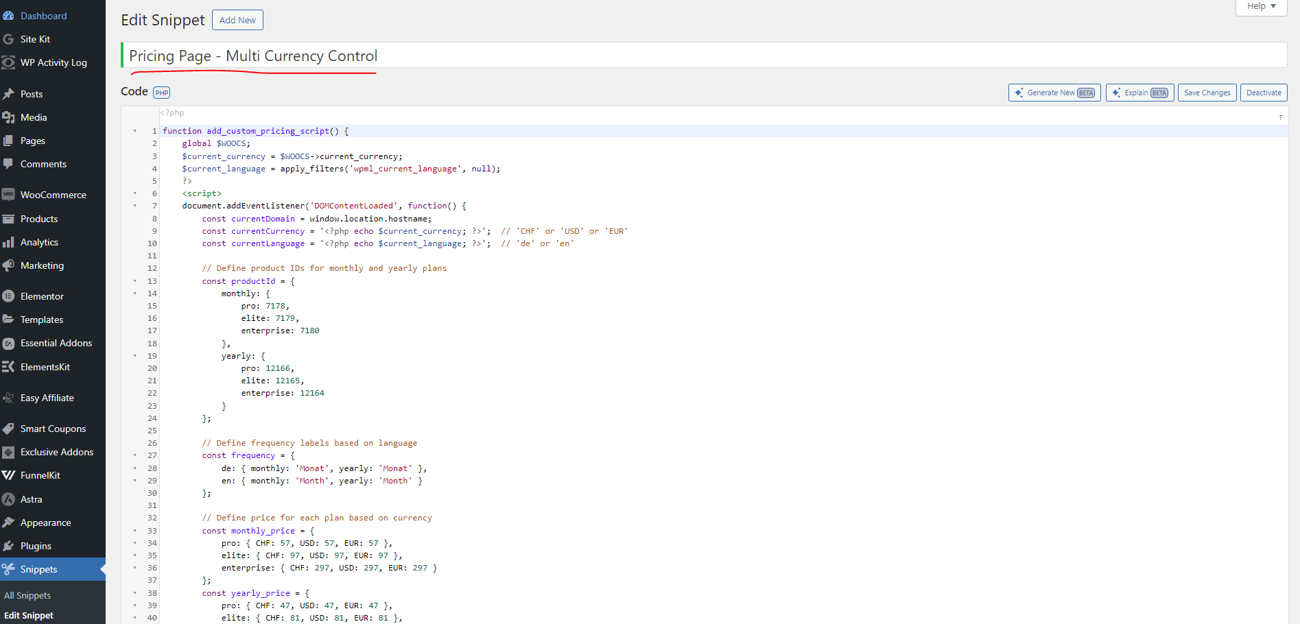Click the FunnelKit logo icon
Screen dimensions: 1300x624
[x=8, y=475]
